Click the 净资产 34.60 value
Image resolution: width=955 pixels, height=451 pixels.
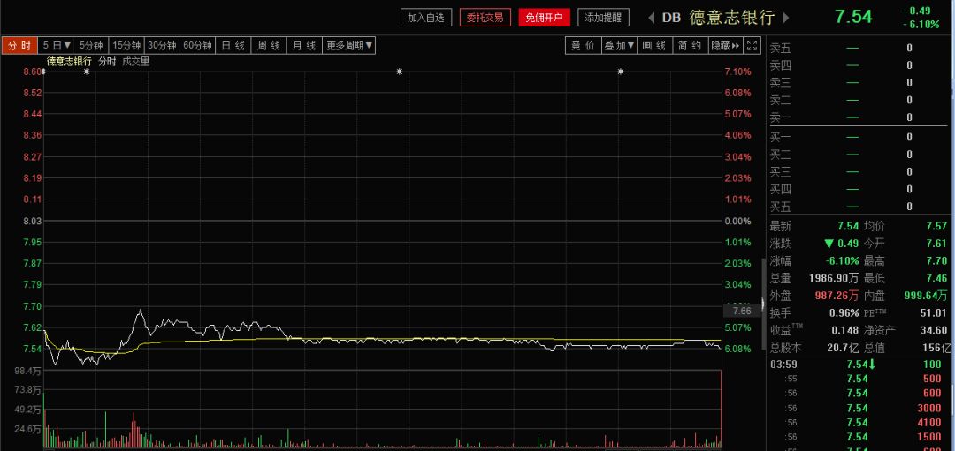pyautogui.click(x=935, y=330)
